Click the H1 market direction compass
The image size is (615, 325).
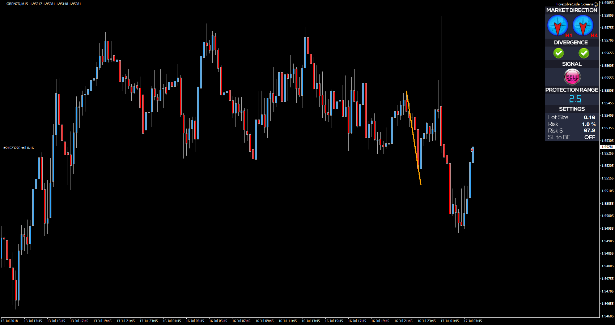[x=557, y=26]
